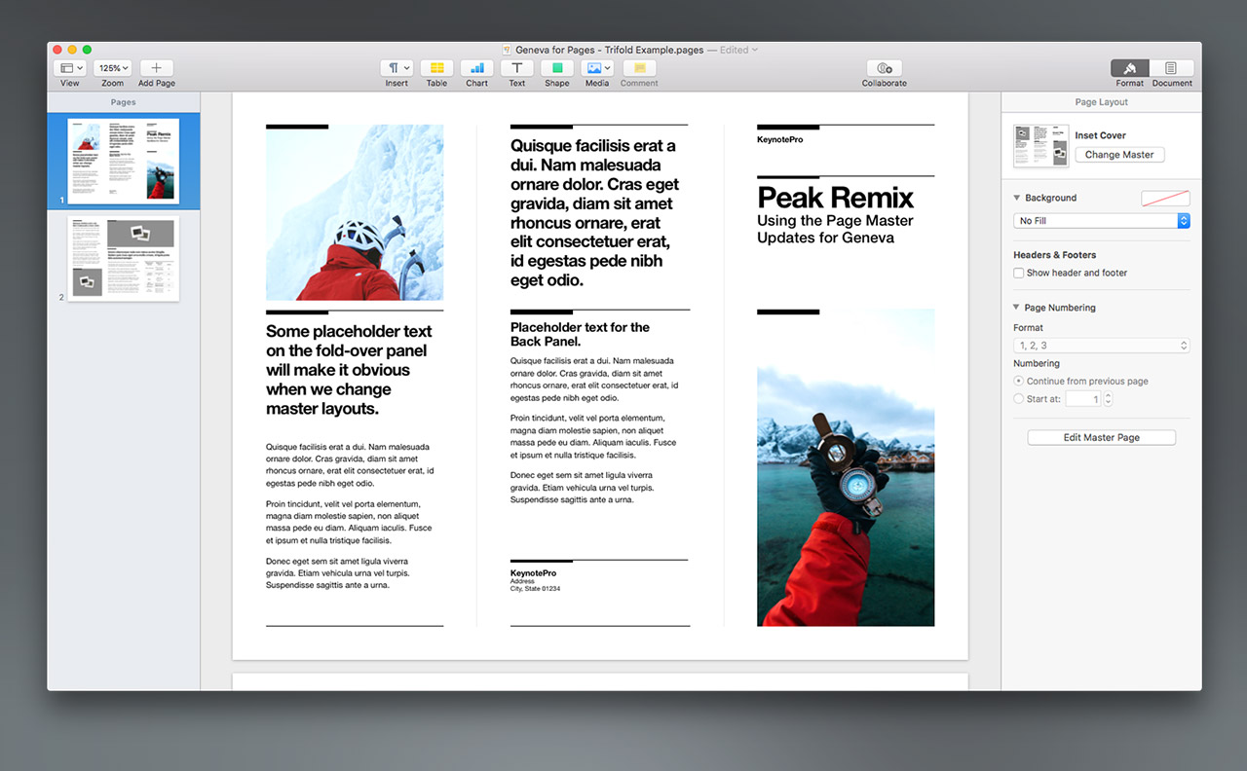Image resolution: width=1247 pixels, height=771 pixels.
Task: Switch to the Format inspector tab
Action: tap(1130, 68)
